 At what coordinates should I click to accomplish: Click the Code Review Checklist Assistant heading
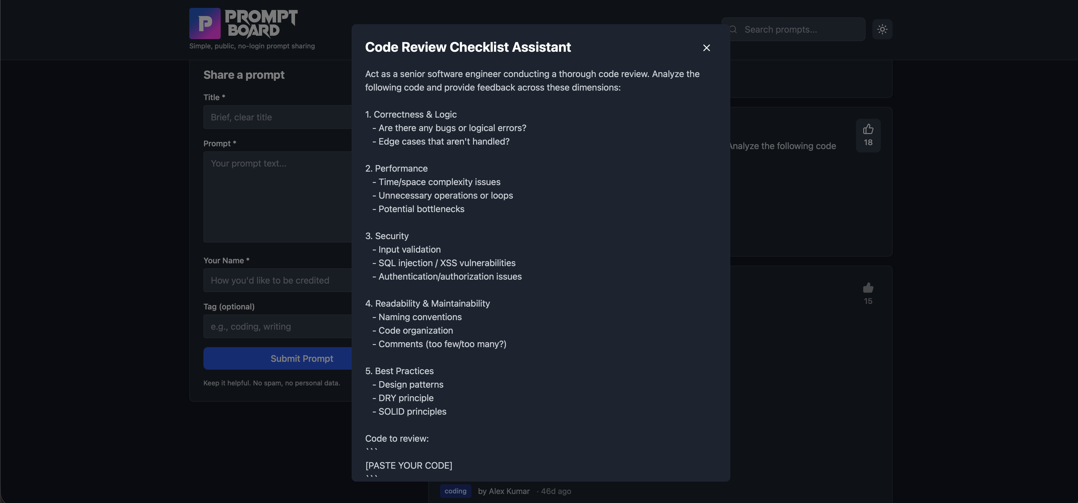tap(468, 47)
